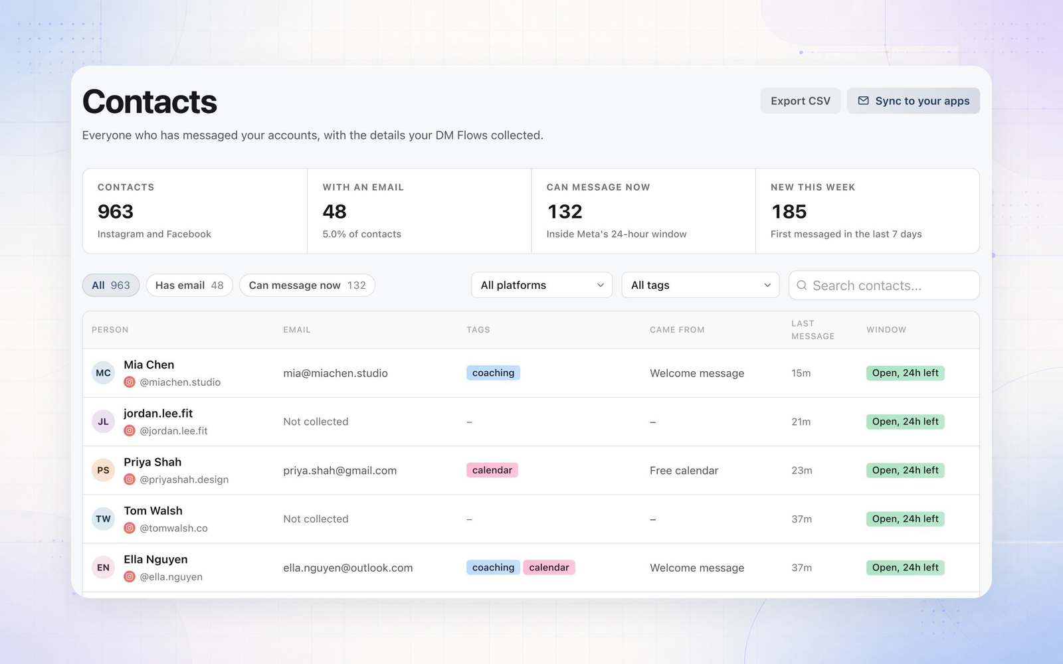Click Instagram icon beside @jordan.lee.fit

130,431
